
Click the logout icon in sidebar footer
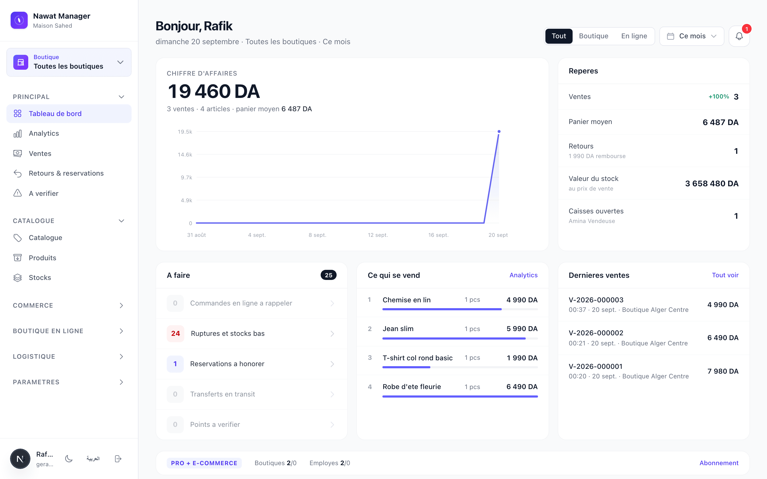tap(118, 459)
